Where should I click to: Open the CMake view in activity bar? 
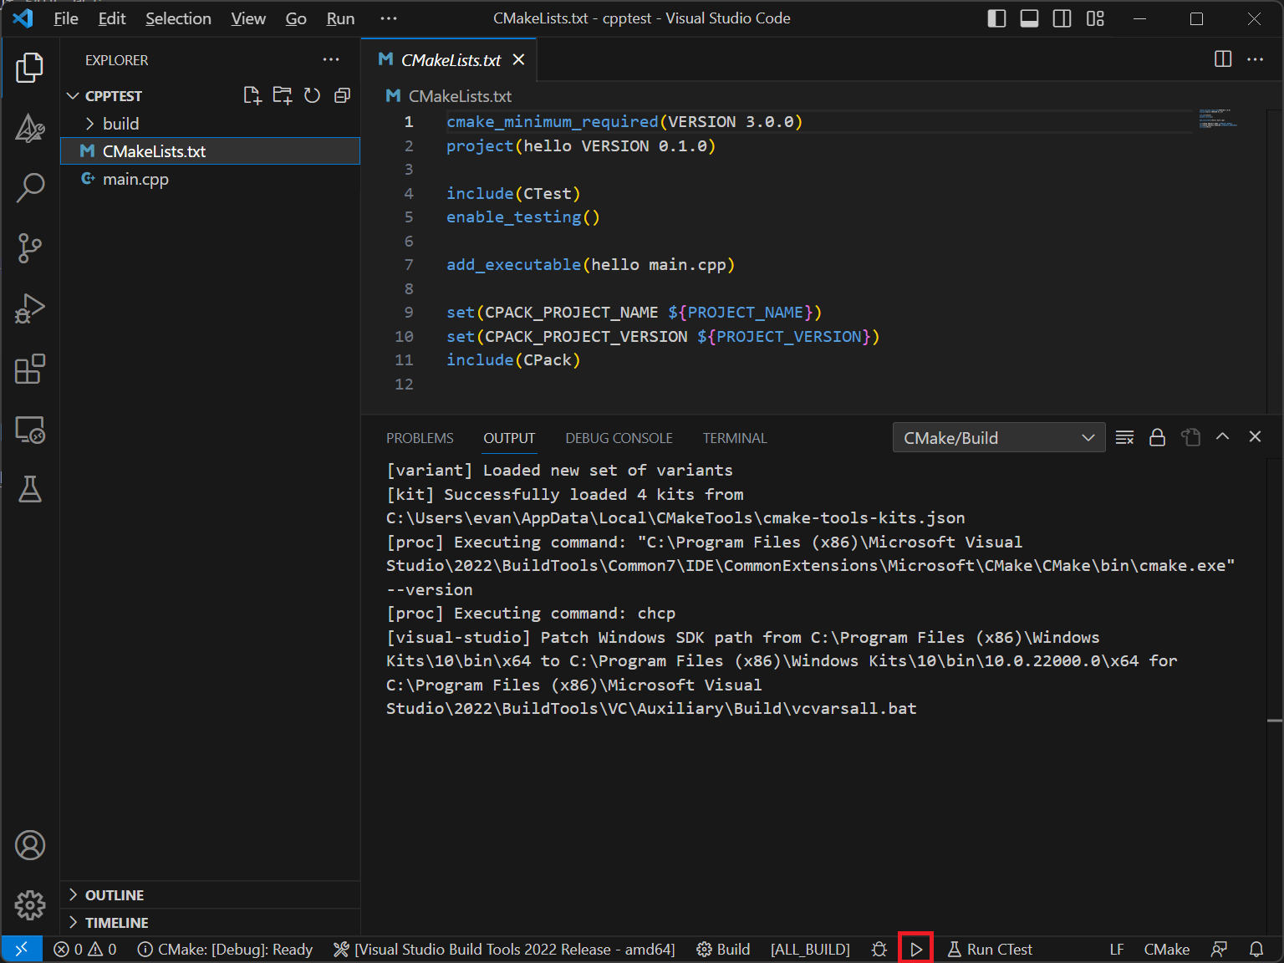[30, 128]
